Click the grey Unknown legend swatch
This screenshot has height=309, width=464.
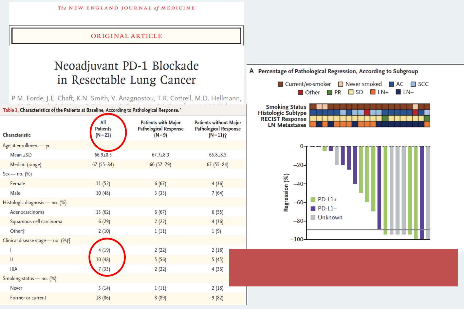point(313,217)
